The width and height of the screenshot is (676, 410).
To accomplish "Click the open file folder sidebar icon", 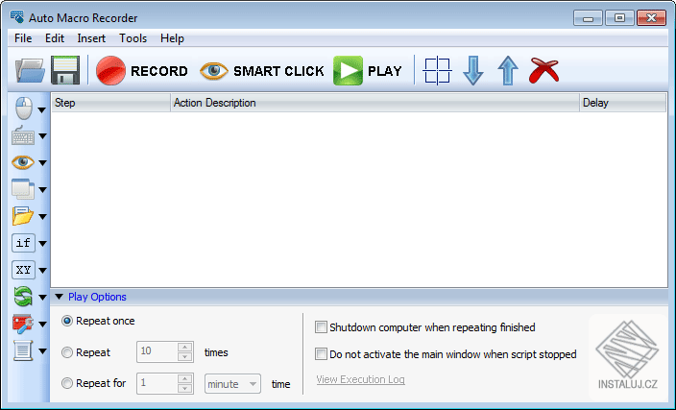I will [23, 216].
